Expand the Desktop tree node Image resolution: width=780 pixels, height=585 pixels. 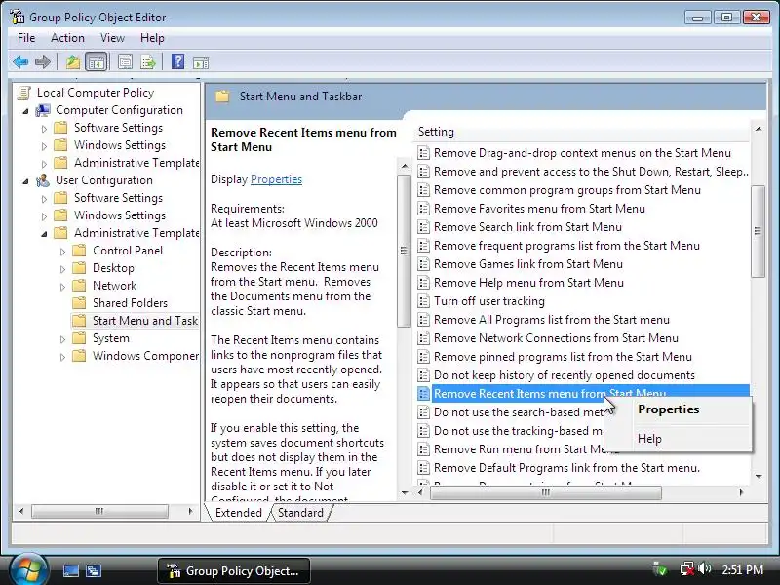coord(62,269)
